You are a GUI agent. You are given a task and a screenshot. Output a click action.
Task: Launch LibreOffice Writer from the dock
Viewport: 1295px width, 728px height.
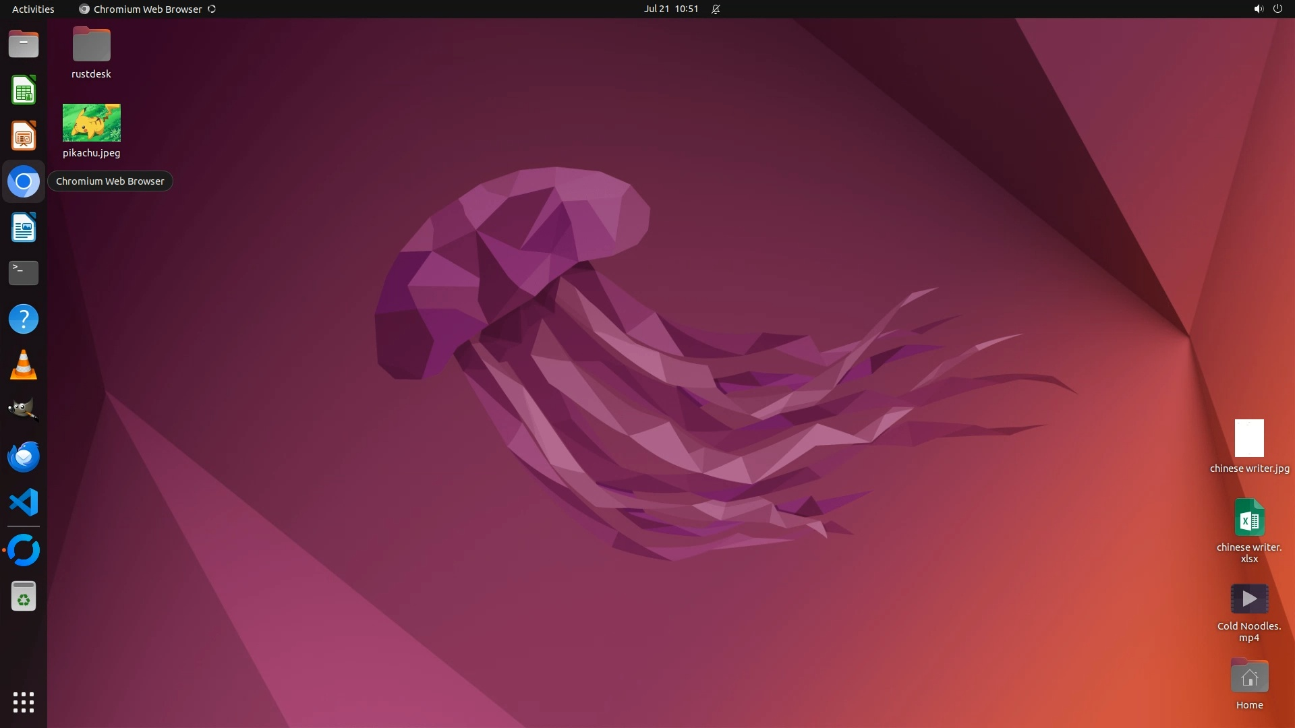click(24, 228)
